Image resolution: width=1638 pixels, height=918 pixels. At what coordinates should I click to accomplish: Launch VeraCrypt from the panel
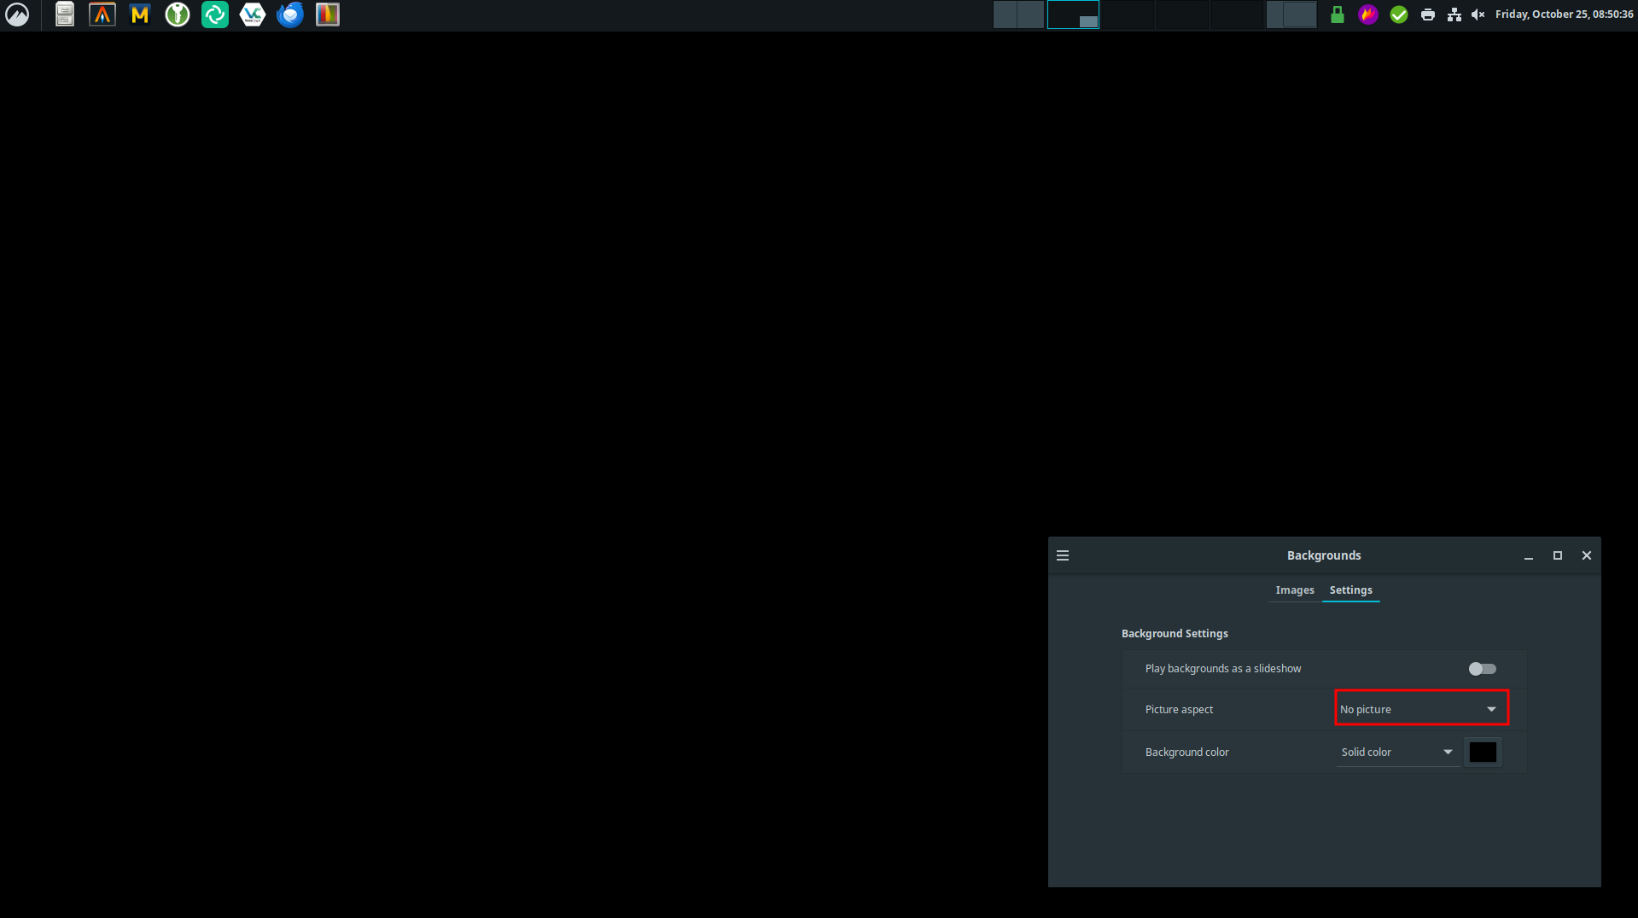tap(253, 15)
